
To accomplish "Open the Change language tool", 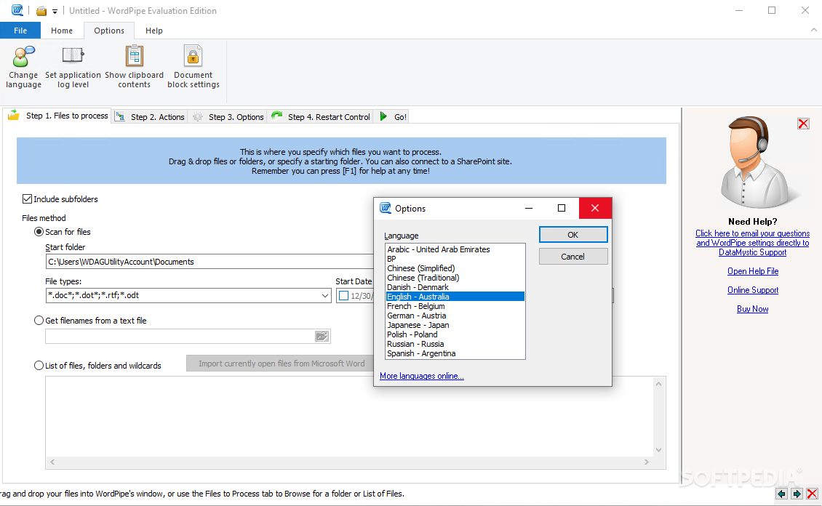I will coord(23,67).
